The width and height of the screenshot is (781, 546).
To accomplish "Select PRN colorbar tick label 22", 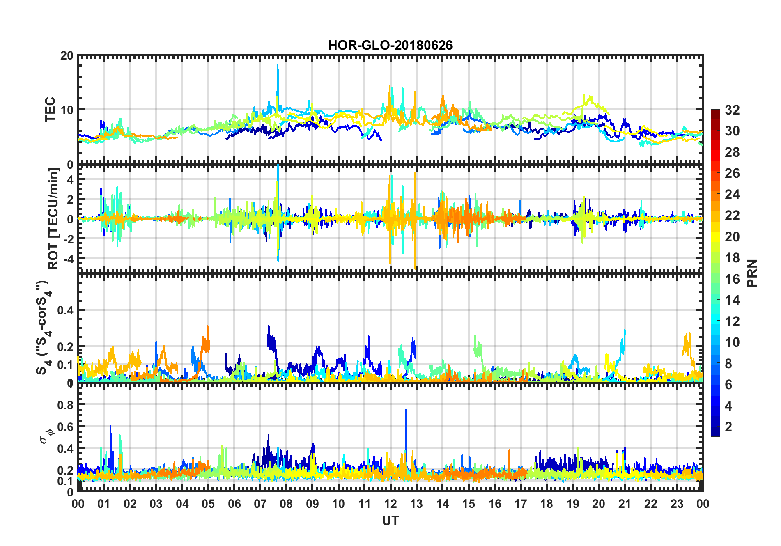I will click(732, 215).
